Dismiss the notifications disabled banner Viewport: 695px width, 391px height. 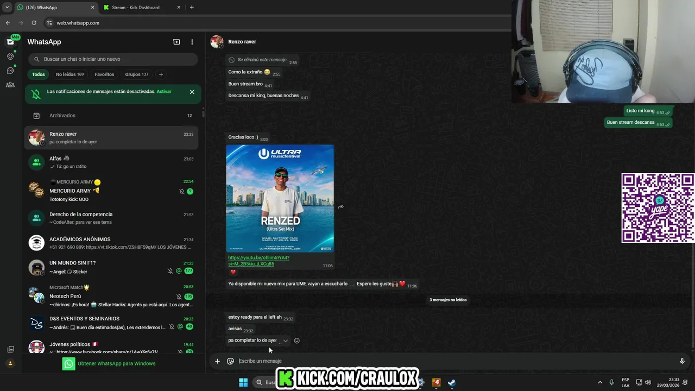click(x=192, y=92)
